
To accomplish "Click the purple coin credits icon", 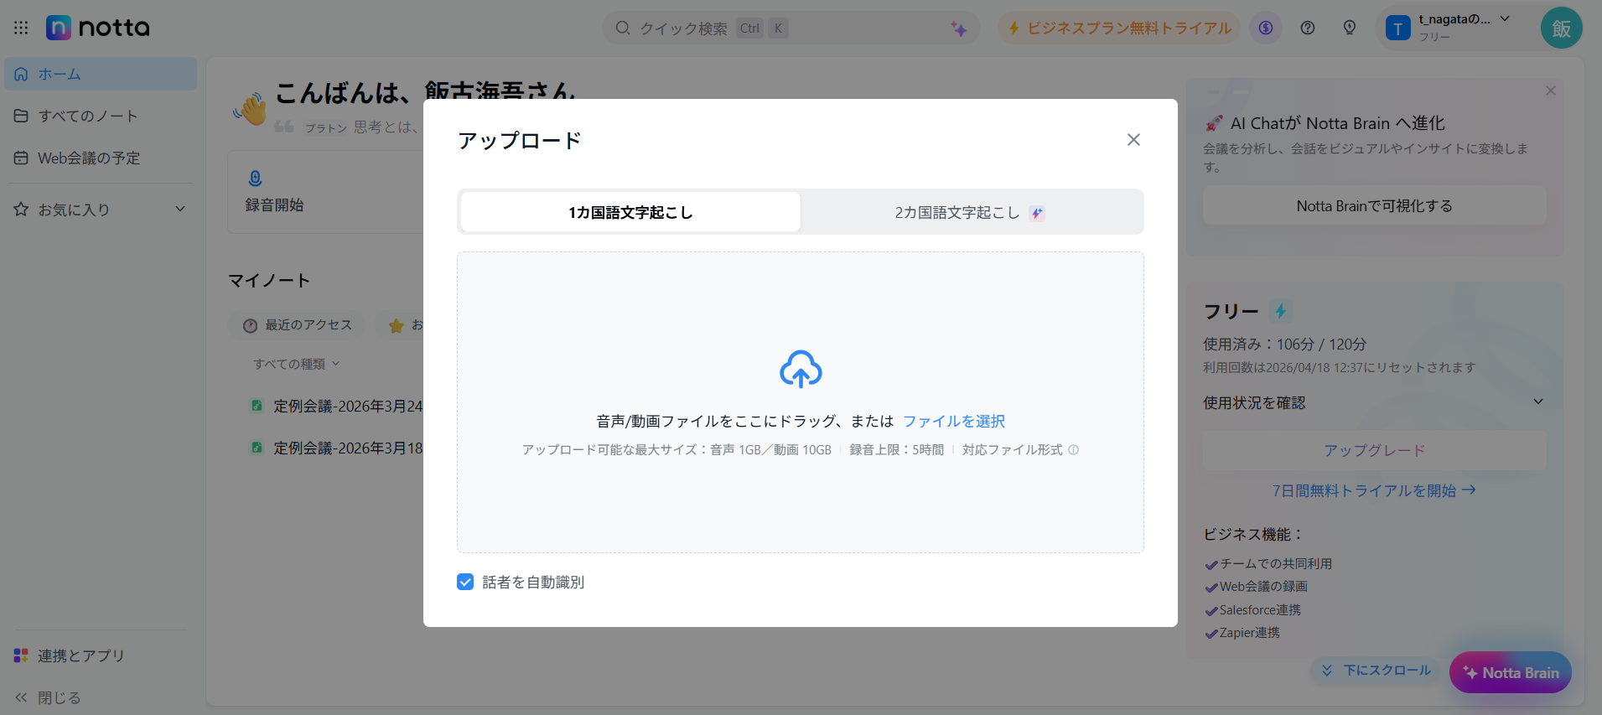I will (x=1265, y=28).
